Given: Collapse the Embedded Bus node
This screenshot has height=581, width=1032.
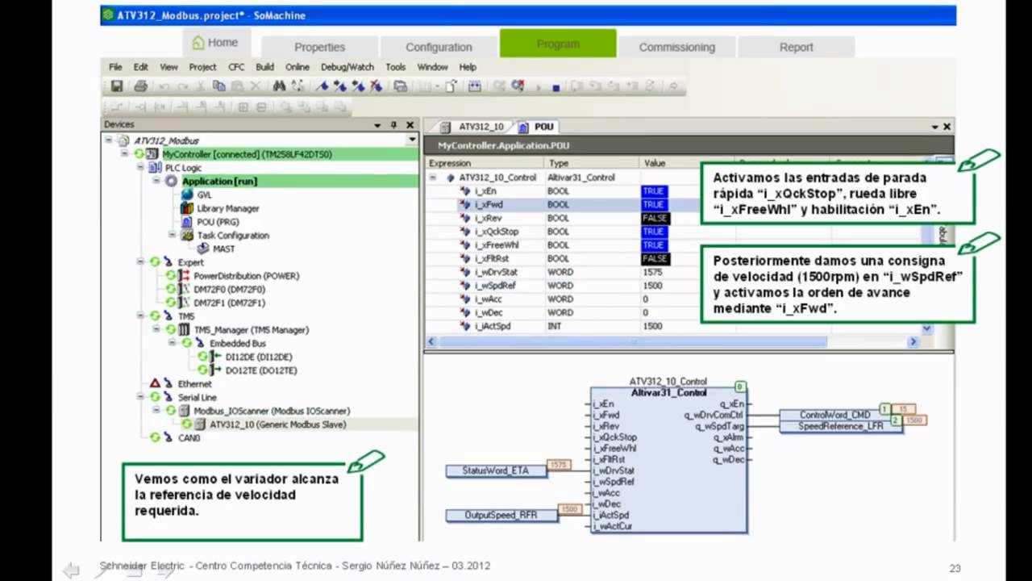Looking at the screenshot, I should coord(173,343).
